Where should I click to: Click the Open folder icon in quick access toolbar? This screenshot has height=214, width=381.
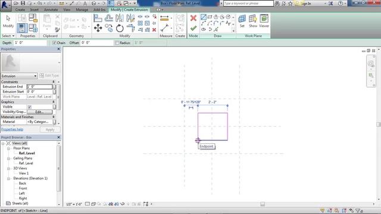[16, 3]
